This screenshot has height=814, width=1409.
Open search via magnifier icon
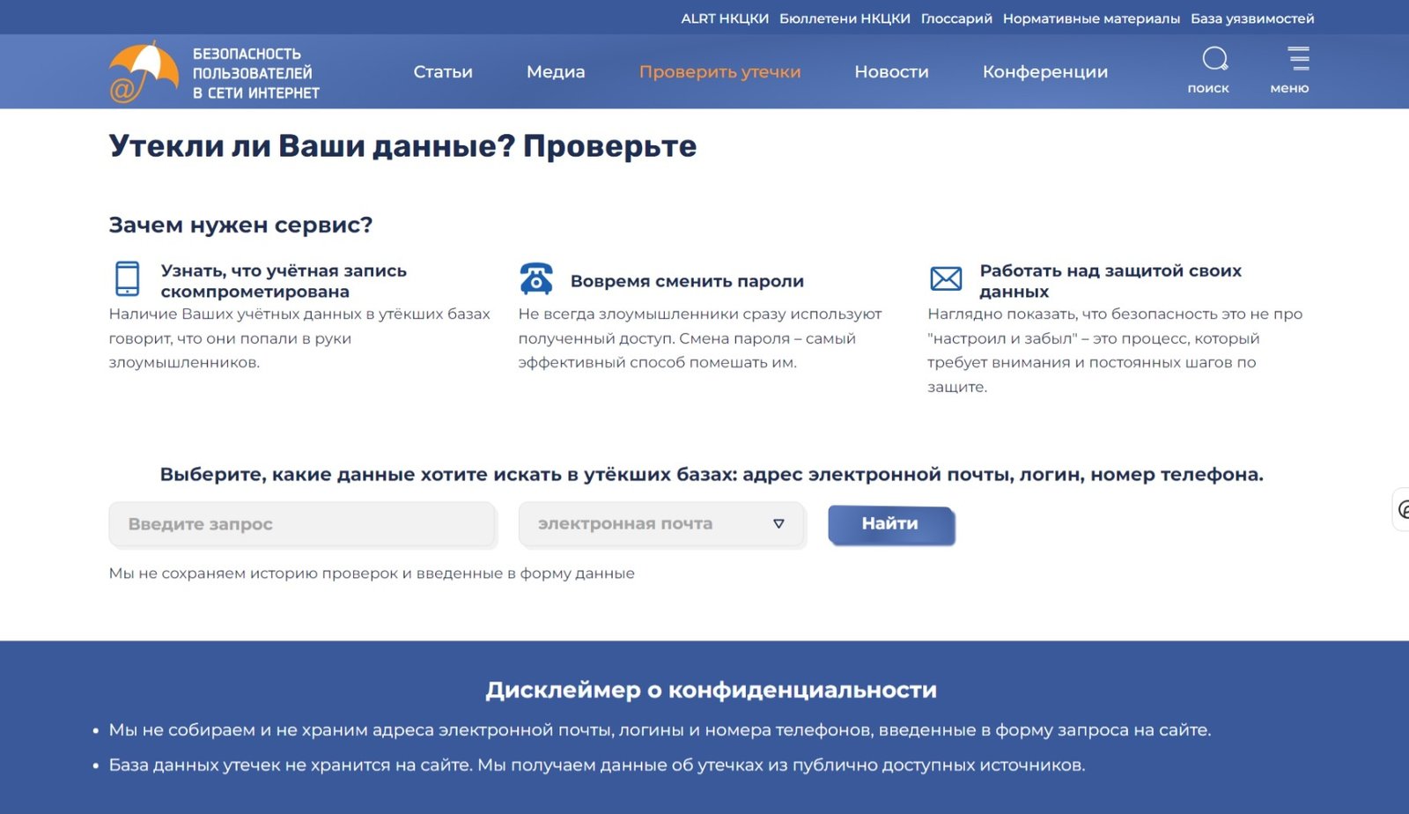(1214, 58)
